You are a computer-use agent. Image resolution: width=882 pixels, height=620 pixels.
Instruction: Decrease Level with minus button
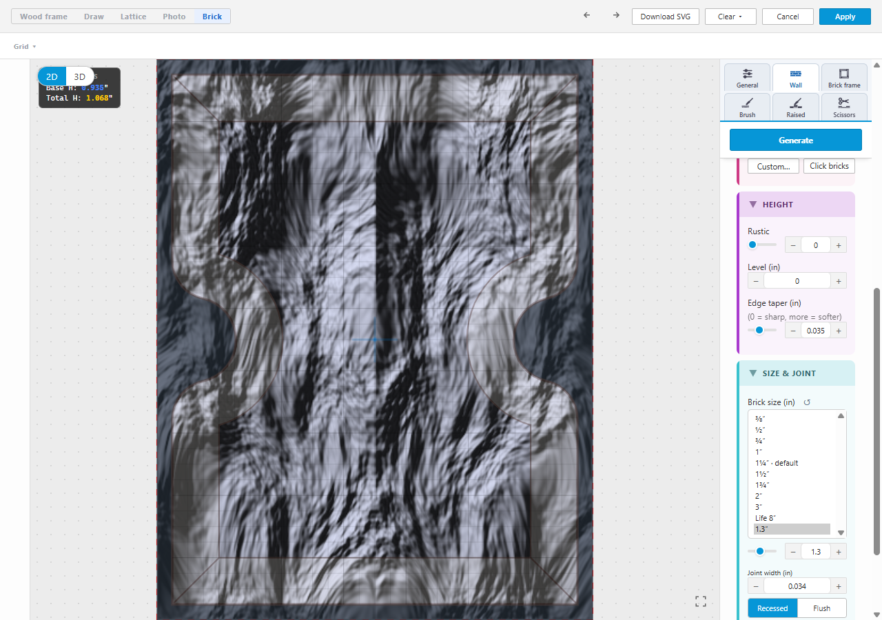tap(756, 280)
